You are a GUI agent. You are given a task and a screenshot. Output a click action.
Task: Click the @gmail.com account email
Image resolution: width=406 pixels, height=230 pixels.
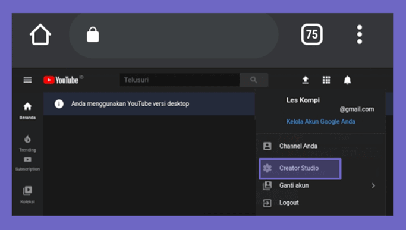(x=357, y=109)
